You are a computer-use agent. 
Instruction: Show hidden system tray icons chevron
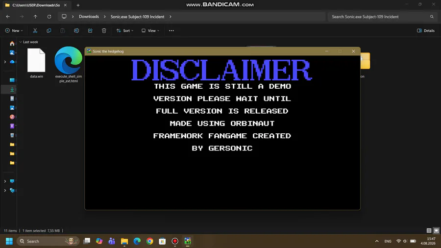coord(377,241)
